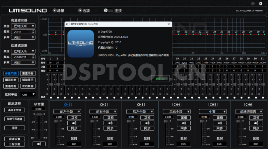Click the band 1 EQ gain slider
Screen dimensions: 268x149
[x=51, y=84]
